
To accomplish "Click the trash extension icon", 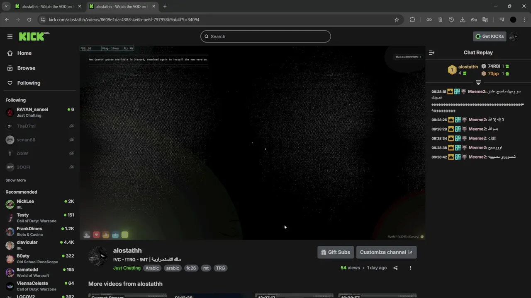I will [440, 19].
